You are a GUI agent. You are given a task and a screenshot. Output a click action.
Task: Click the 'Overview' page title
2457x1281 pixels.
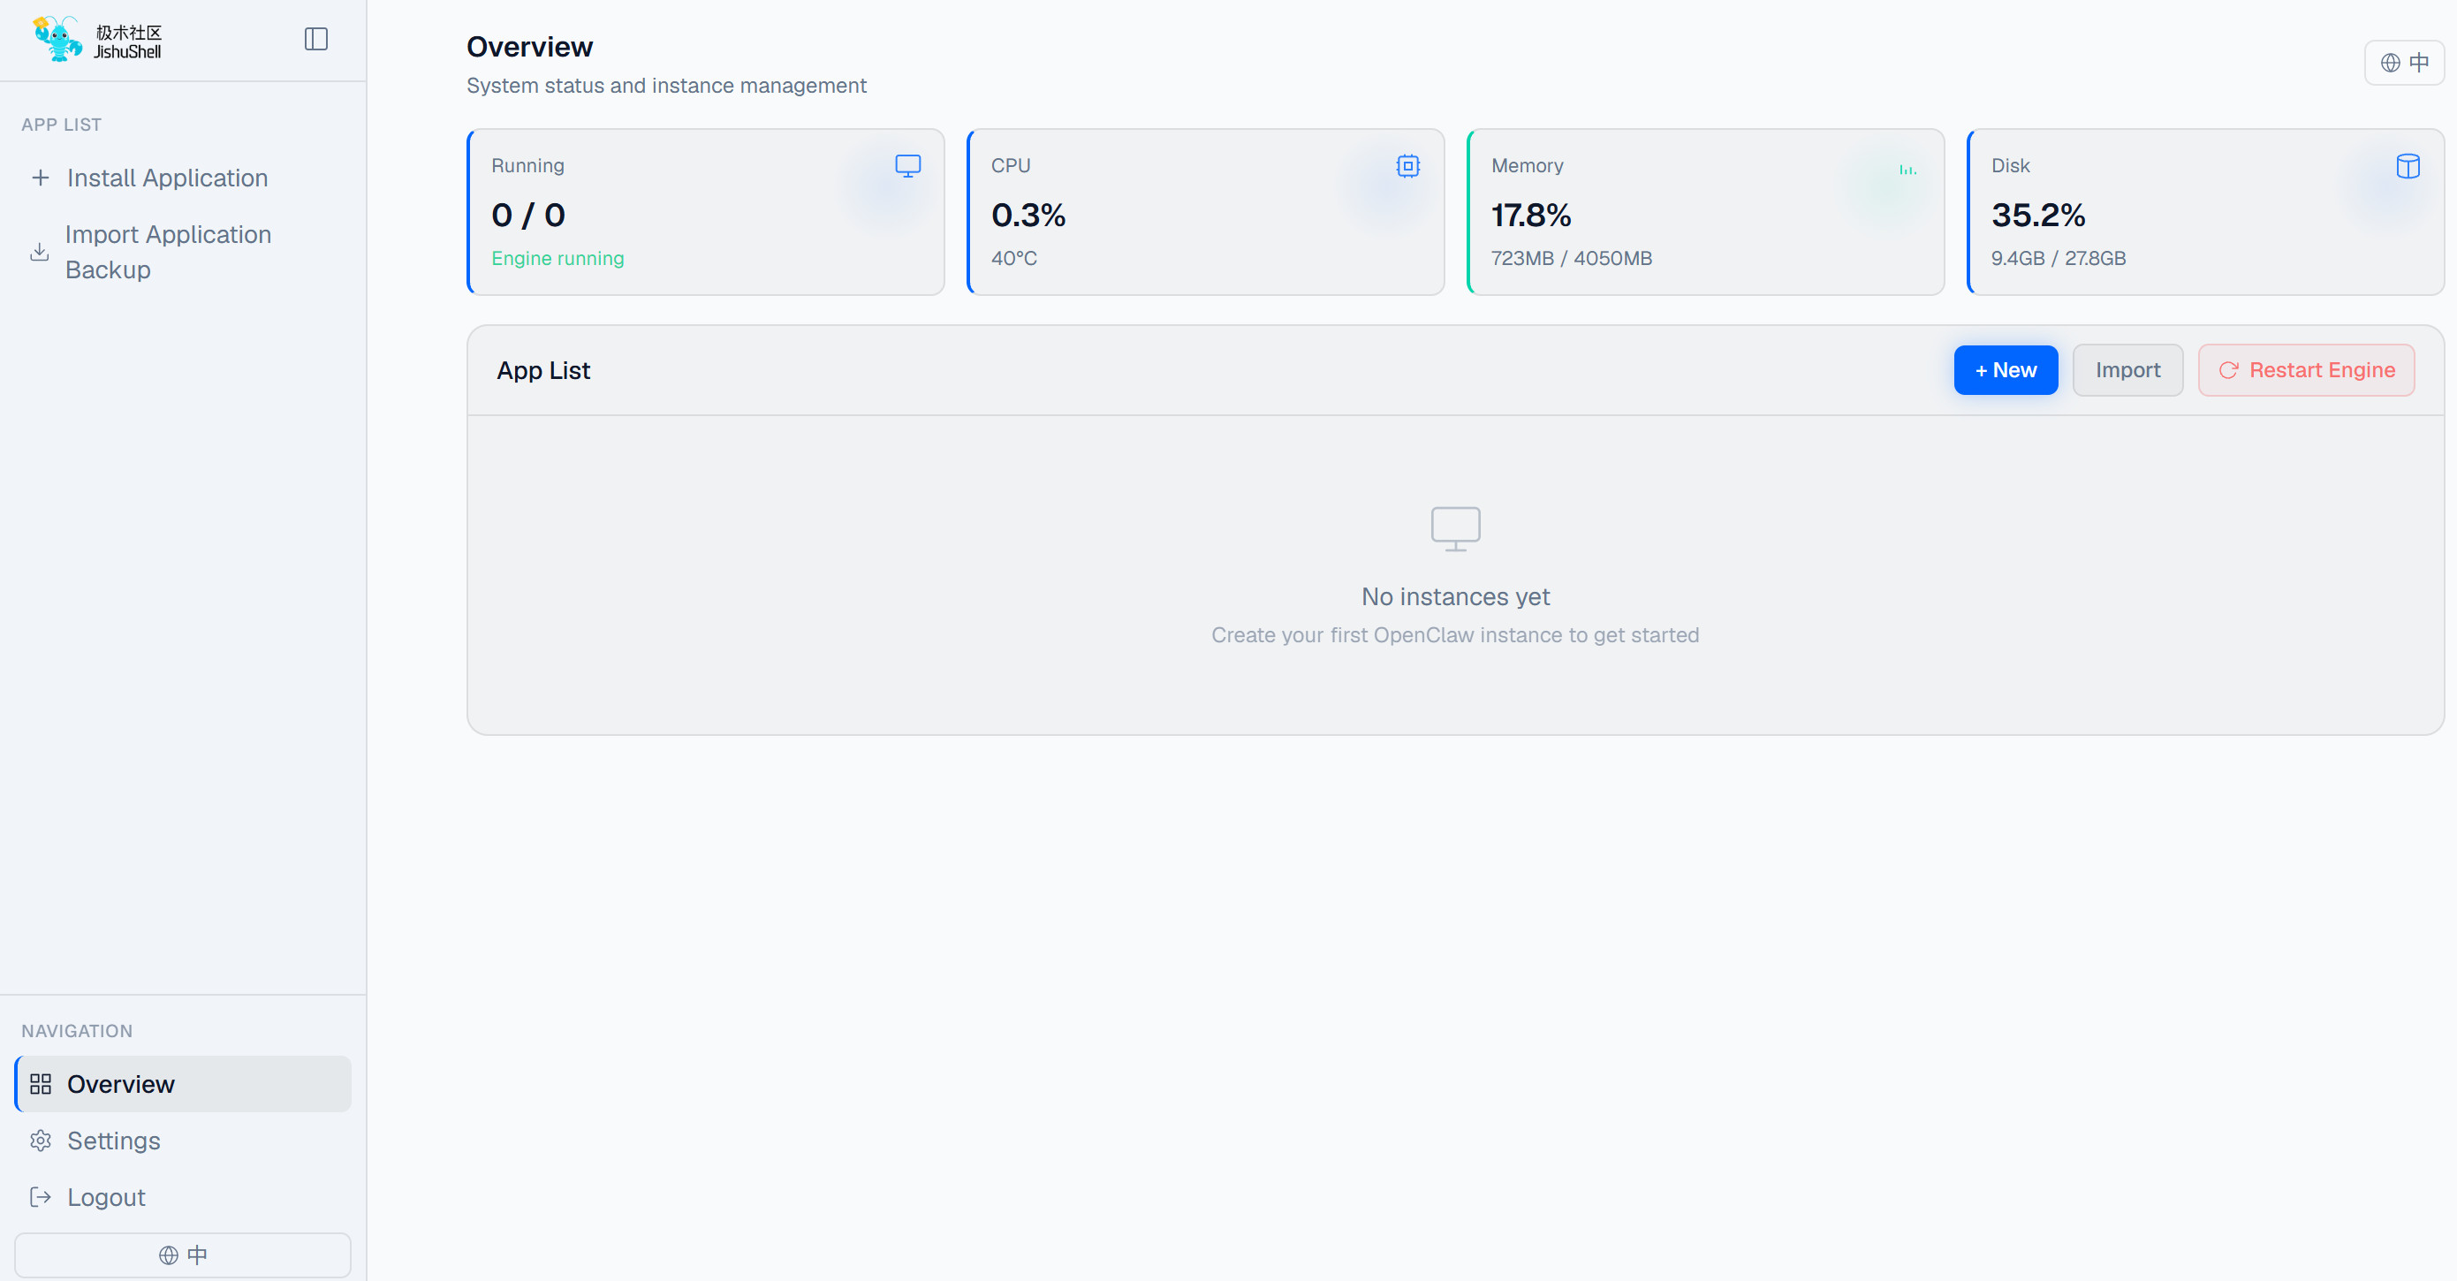(529, 47)
